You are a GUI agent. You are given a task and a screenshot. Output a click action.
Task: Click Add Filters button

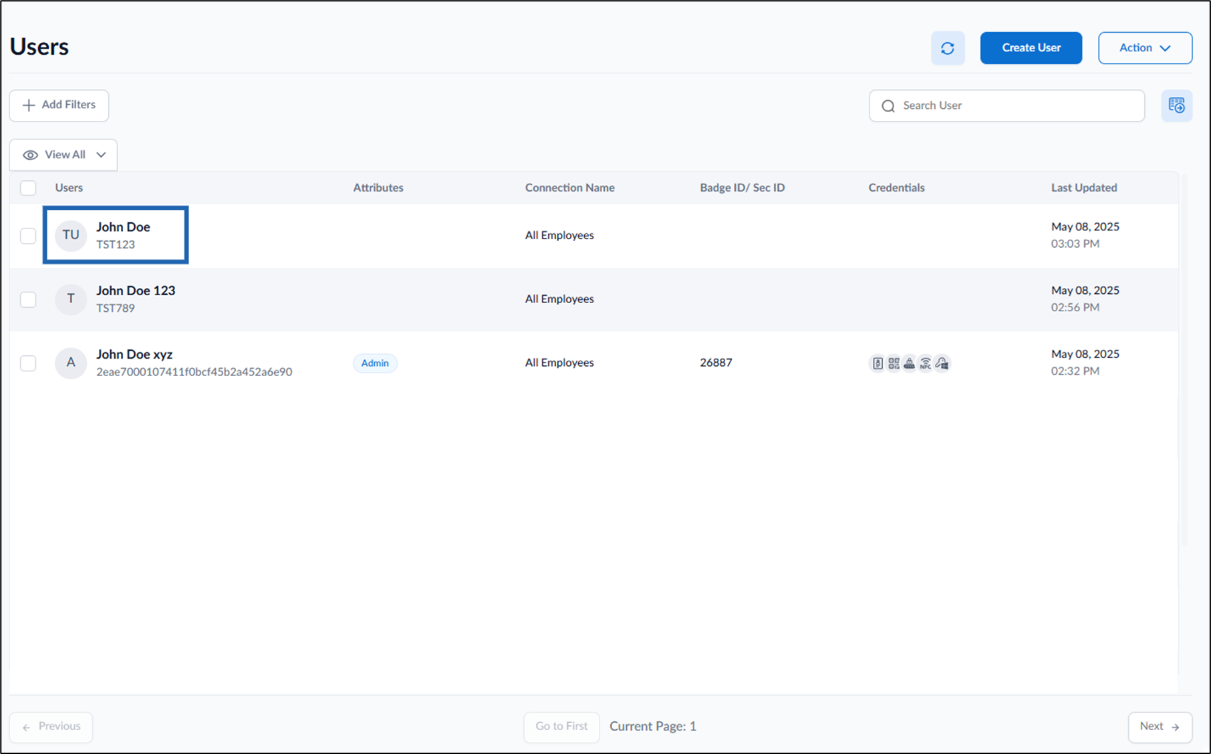pos(59,106)
